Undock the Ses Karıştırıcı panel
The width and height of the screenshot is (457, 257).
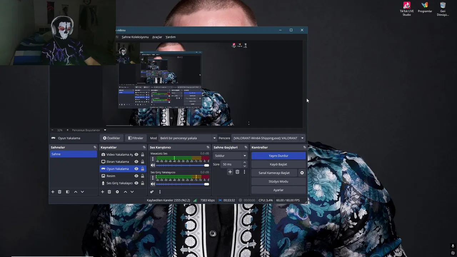pyautogui.click(x=208, y=147)
